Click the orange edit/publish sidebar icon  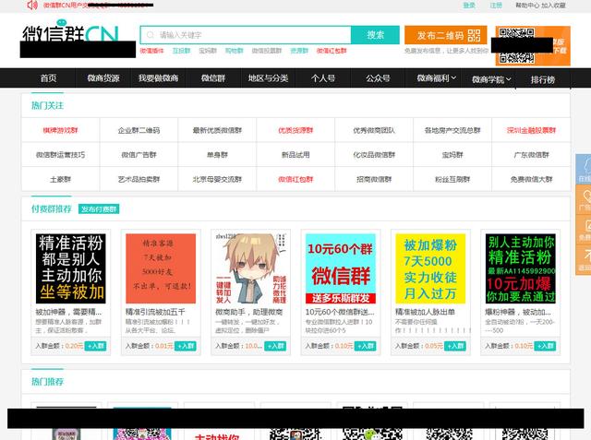(x=584, y=230)
